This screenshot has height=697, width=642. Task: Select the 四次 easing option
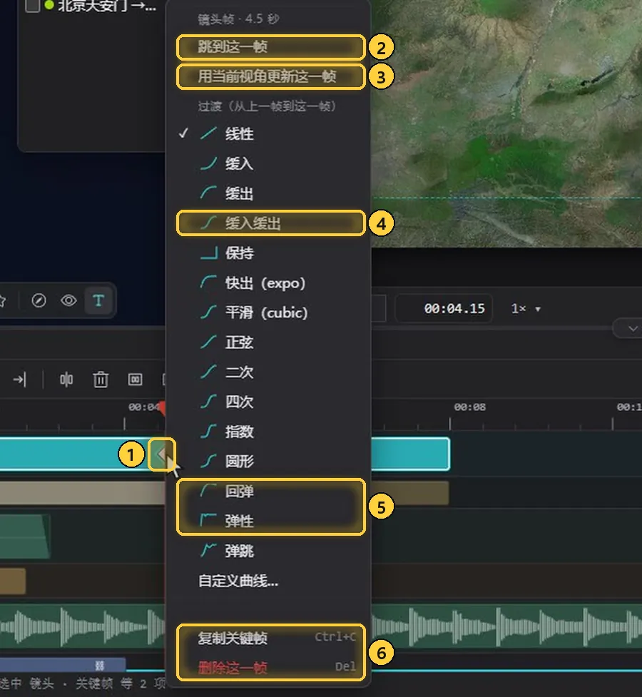coord(268,402)
